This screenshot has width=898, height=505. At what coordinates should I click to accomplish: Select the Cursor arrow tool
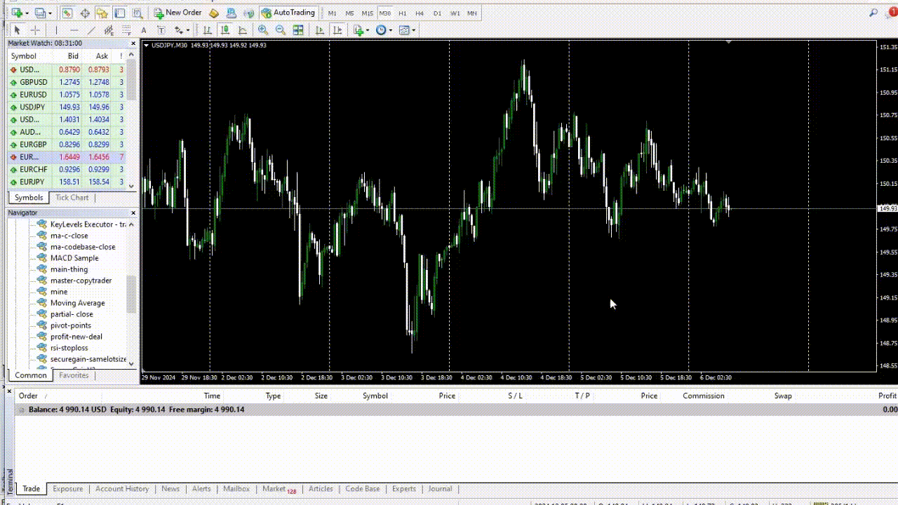tap(17, 30)
